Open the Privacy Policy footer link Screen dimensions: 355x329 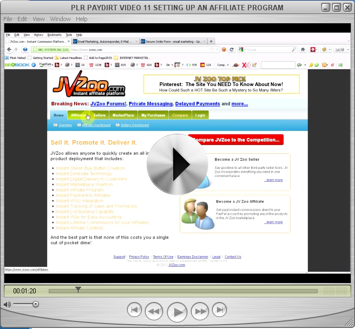[x=139, y=257]
